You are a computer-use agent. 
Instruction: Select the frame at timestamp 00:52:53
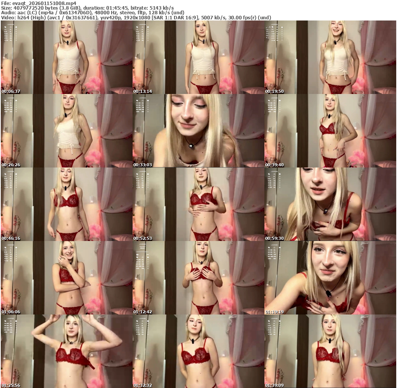pos(198,204)
